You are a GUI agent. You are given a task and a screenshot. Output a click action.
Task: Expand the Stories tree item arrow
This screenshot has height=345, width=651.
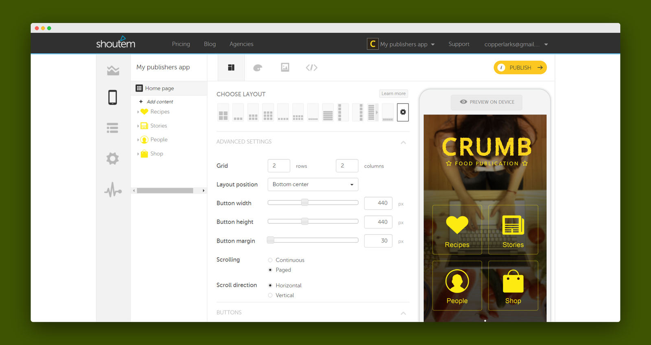click(x=138, y=126)
